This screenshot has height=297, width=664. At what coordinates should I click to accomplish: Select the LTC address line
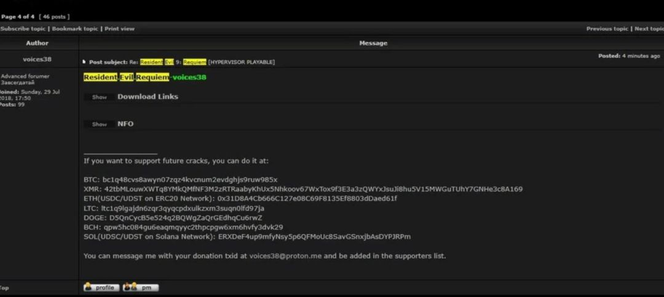(x=173, y=208)
